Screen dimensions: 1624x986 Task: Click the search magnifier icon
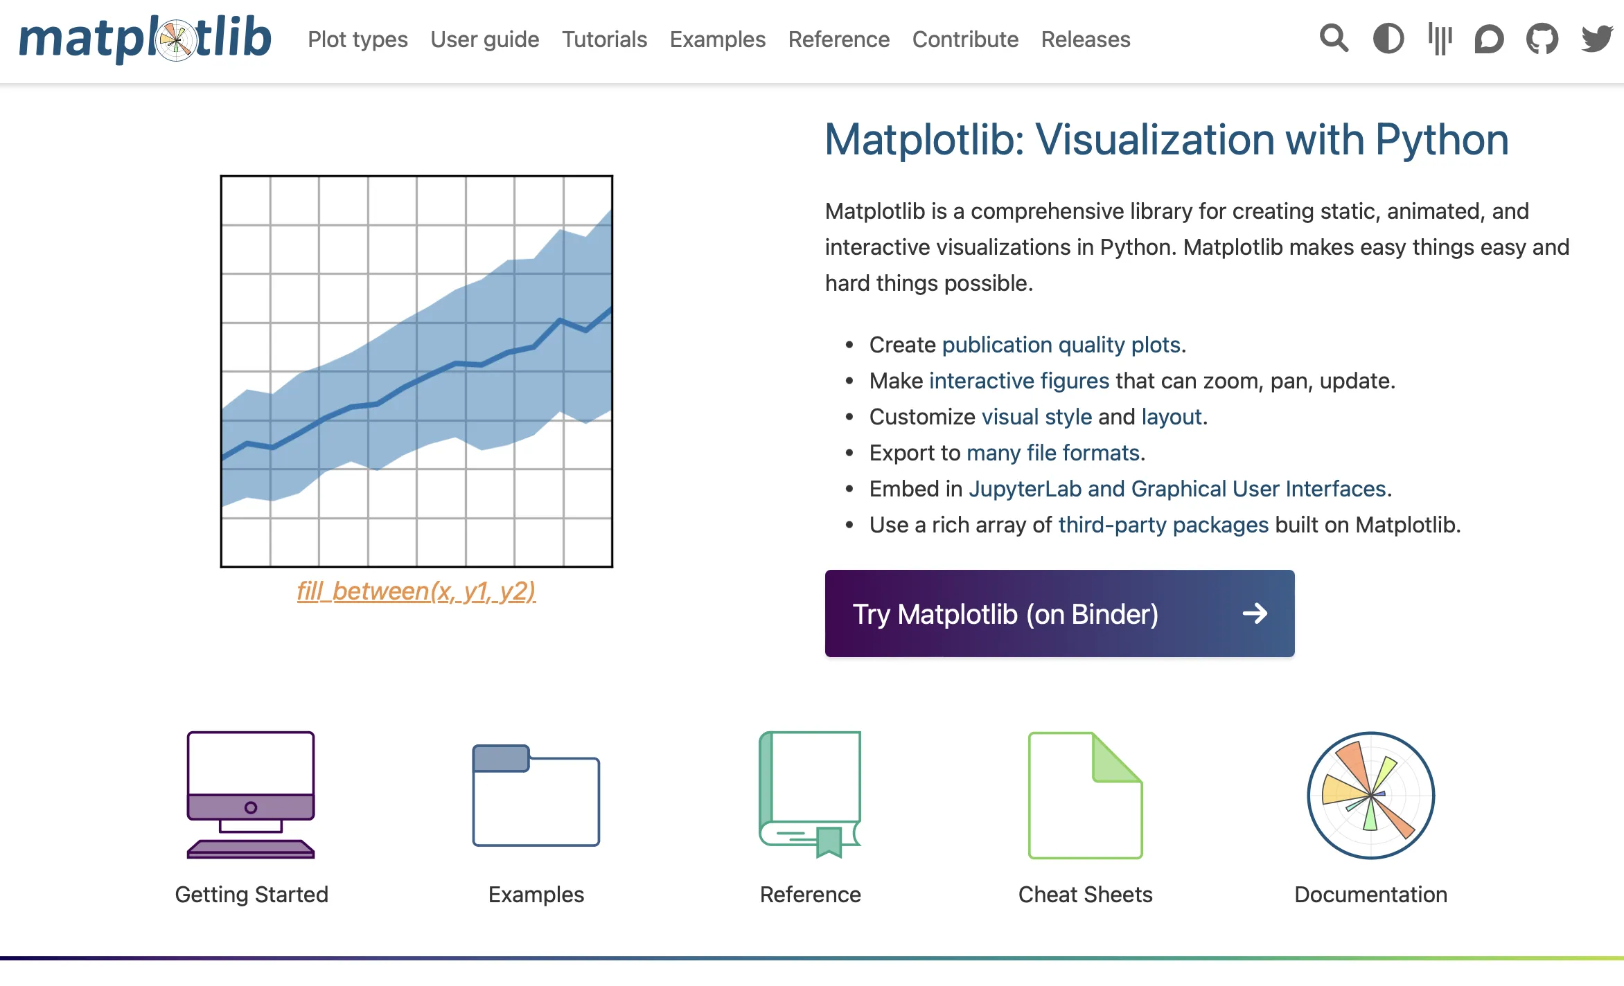(x=1334, y=39)
